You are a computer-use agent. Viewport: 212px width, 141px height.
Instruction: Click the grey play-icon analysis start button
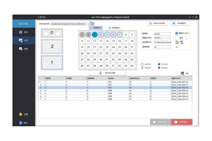click(x=160, y=122)
